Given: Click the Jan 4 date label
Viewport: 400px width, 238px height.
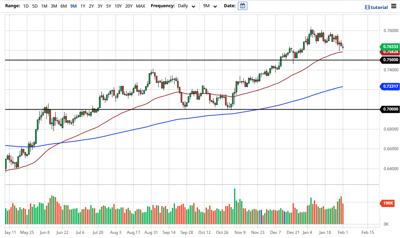Looking at the screenshot, I should pyautogui.click(x=307, y=232).
